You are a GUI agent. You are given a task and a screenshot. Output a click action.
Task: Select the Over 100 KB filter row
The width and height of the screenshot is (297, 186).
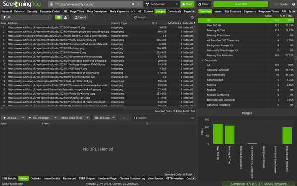(246, 25)
